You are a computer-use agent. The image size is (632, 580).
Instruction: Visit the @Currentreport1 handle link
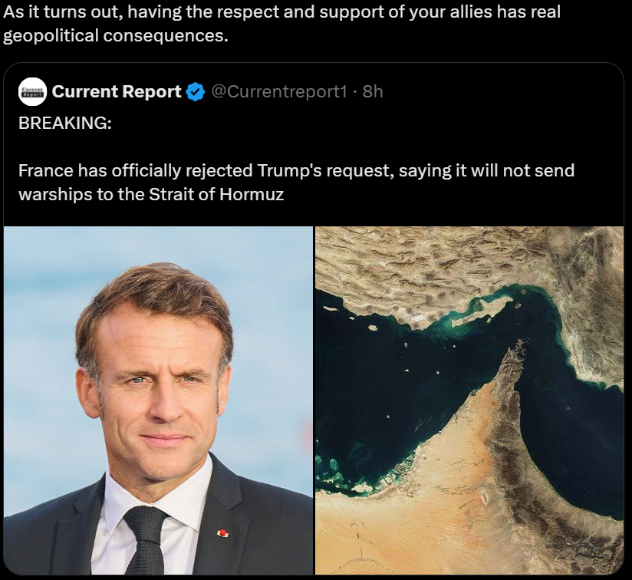click(x=278, y=91)
